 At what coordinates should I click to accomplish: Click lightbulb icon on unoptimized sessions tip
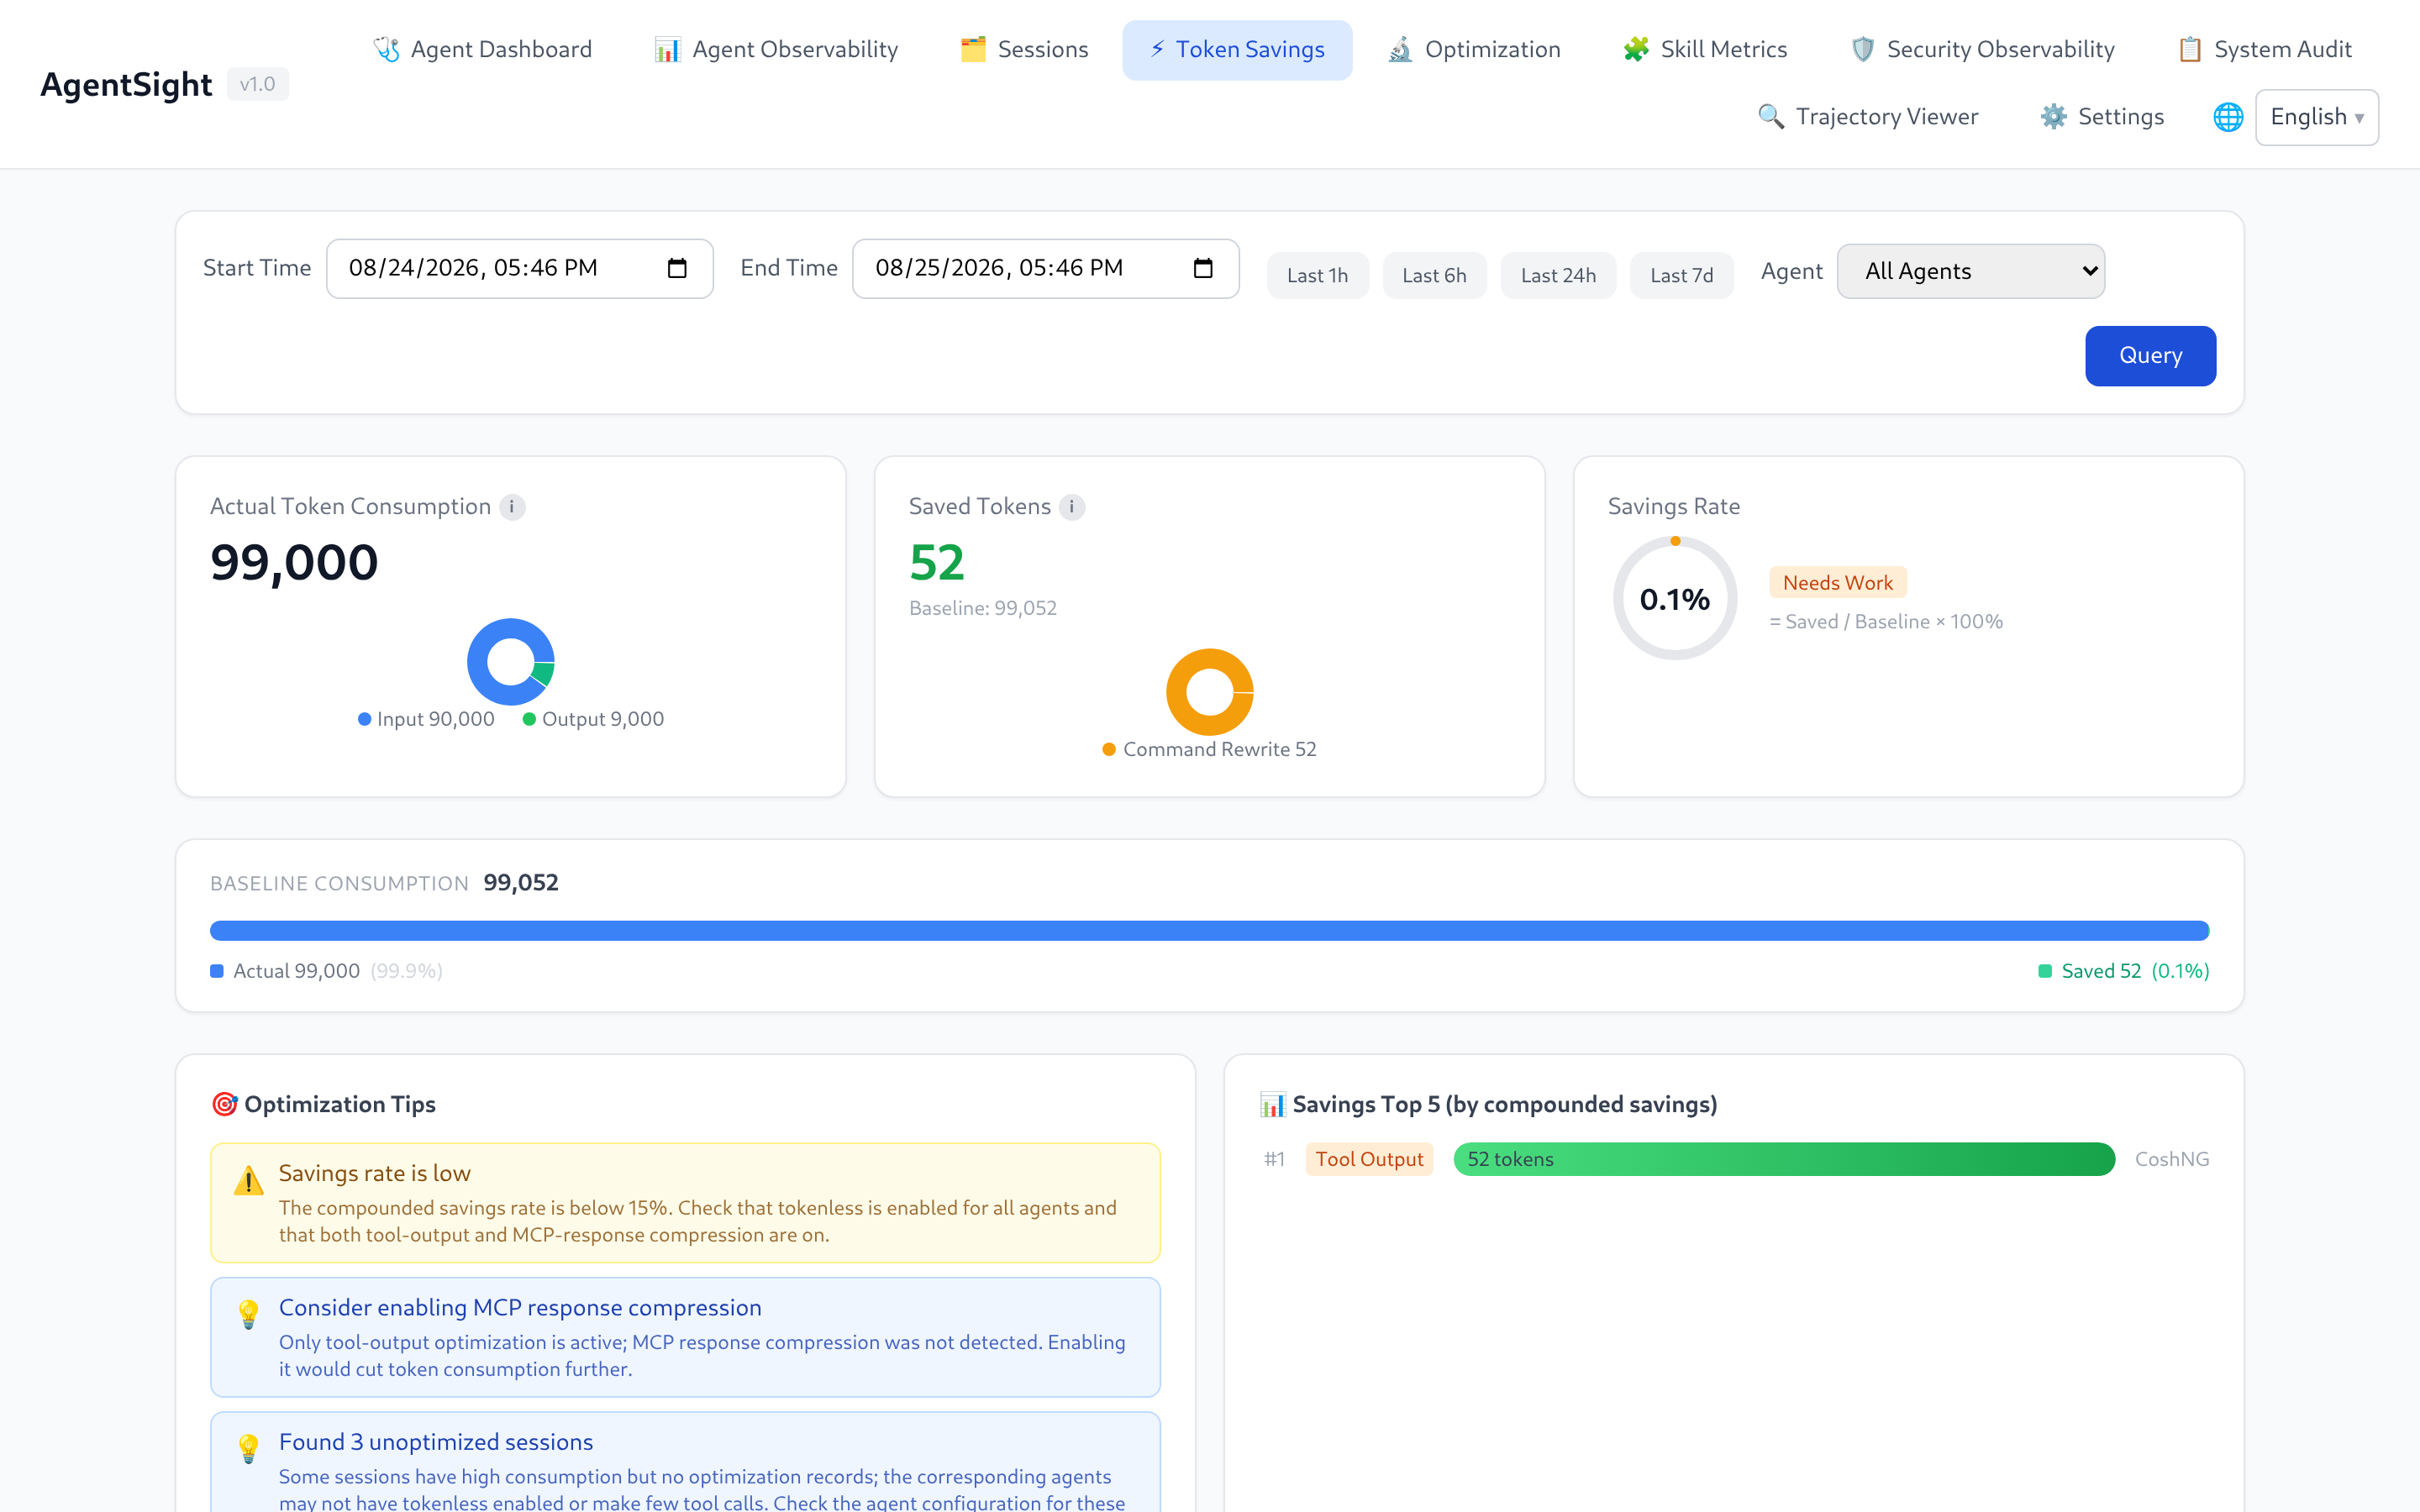tap(248, 1448)
